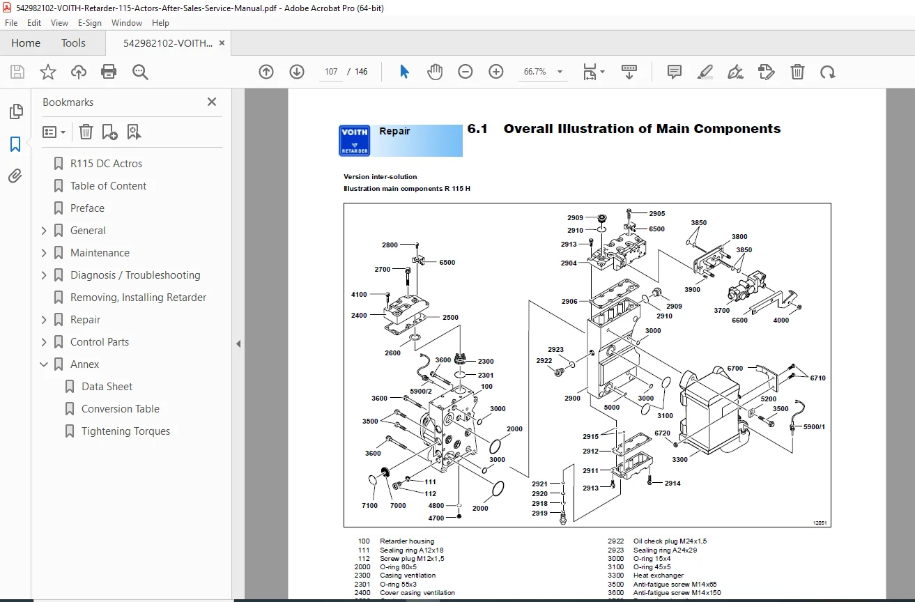Open the Help menu

click(161, 23)
